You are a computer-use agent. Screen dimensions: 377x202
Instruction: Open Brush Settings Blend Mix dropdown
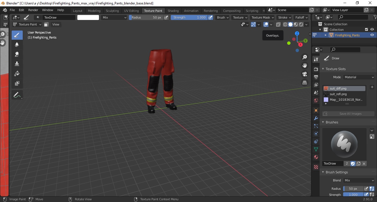click(359, 180)
